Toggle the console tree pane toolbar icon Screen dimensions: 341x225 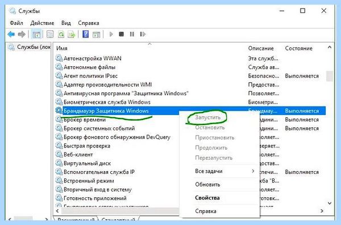click(36, 34)
